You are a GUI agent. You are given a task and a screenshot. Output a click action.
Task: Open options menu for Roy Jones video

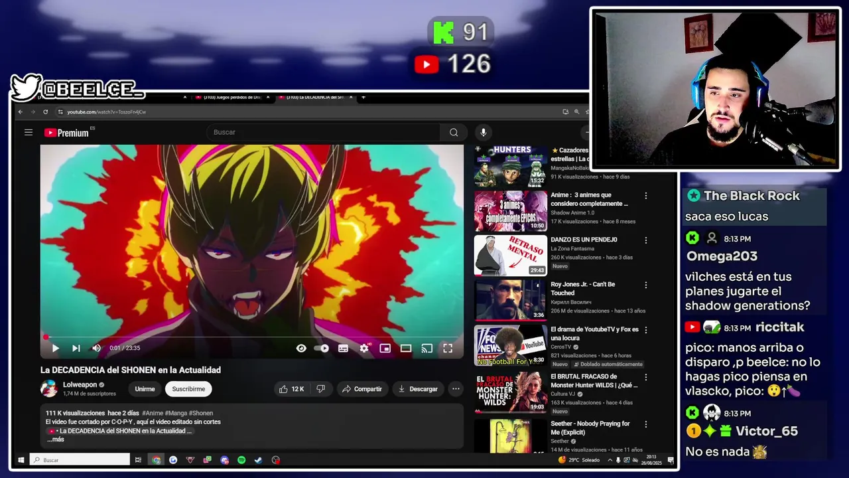pos(645,285)
